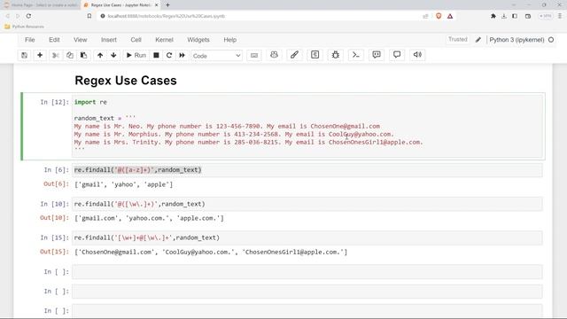Select the Regex Use Cases browser tab
The image size is (567, 319).
pos(120,5)
